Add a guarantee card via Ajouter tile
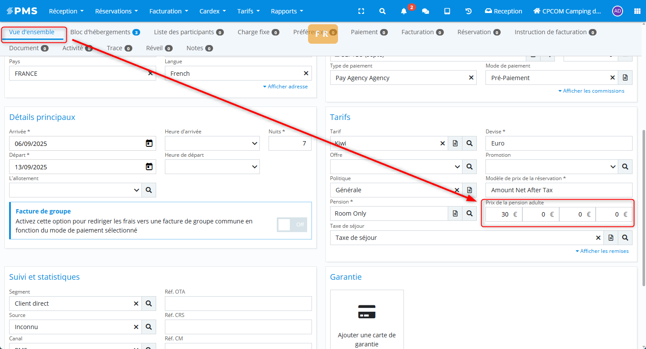 coord(367,320)
